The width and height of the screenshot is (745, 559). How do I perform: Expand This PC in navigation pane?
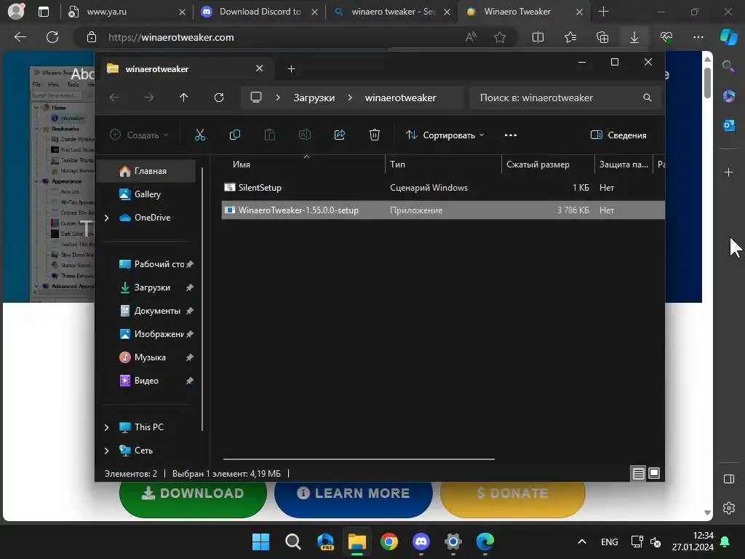coord(106,427)
